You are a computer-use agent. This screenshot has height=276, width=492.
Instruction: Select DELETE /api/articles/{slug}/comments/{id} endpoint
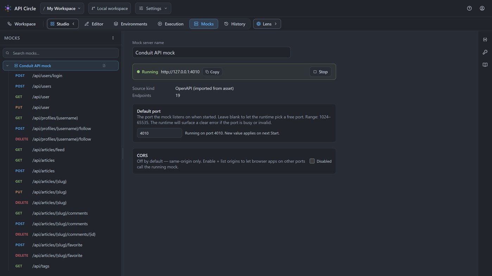click(64, 234)
